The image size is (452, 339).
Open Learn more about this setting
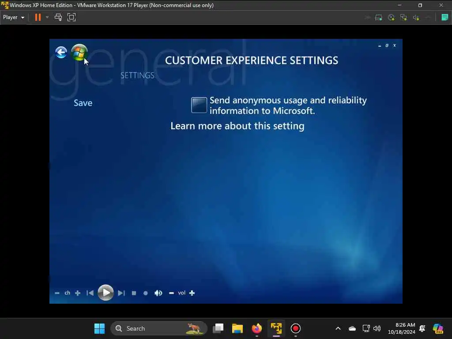pyautogui.click(x=237, y=126)
